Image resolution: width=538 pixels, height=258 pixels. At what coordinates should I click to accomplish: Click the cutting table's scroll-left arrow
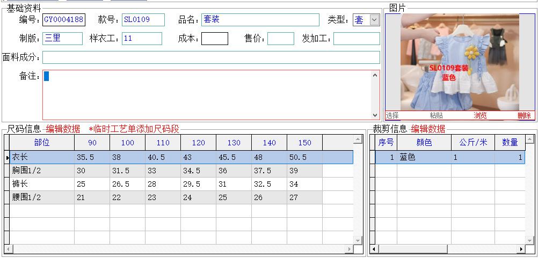click(x=374, y=249)
